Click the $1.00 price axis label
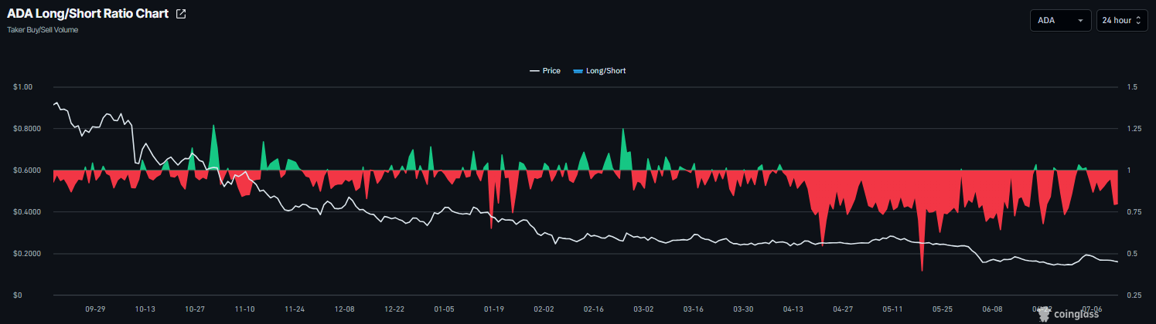Viewport: 1156px width, 324px height. tap(22, 87)
